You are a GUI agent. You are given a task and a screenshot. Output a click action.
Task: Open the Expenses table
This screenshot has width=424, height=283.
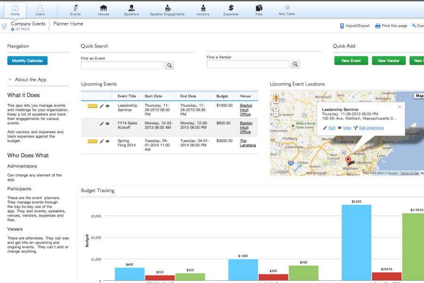click(231, 9)
